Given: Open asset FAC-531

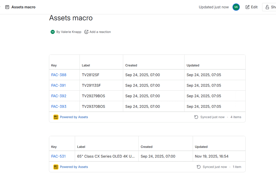Looking at the screenshot, I should click(59, 156).
